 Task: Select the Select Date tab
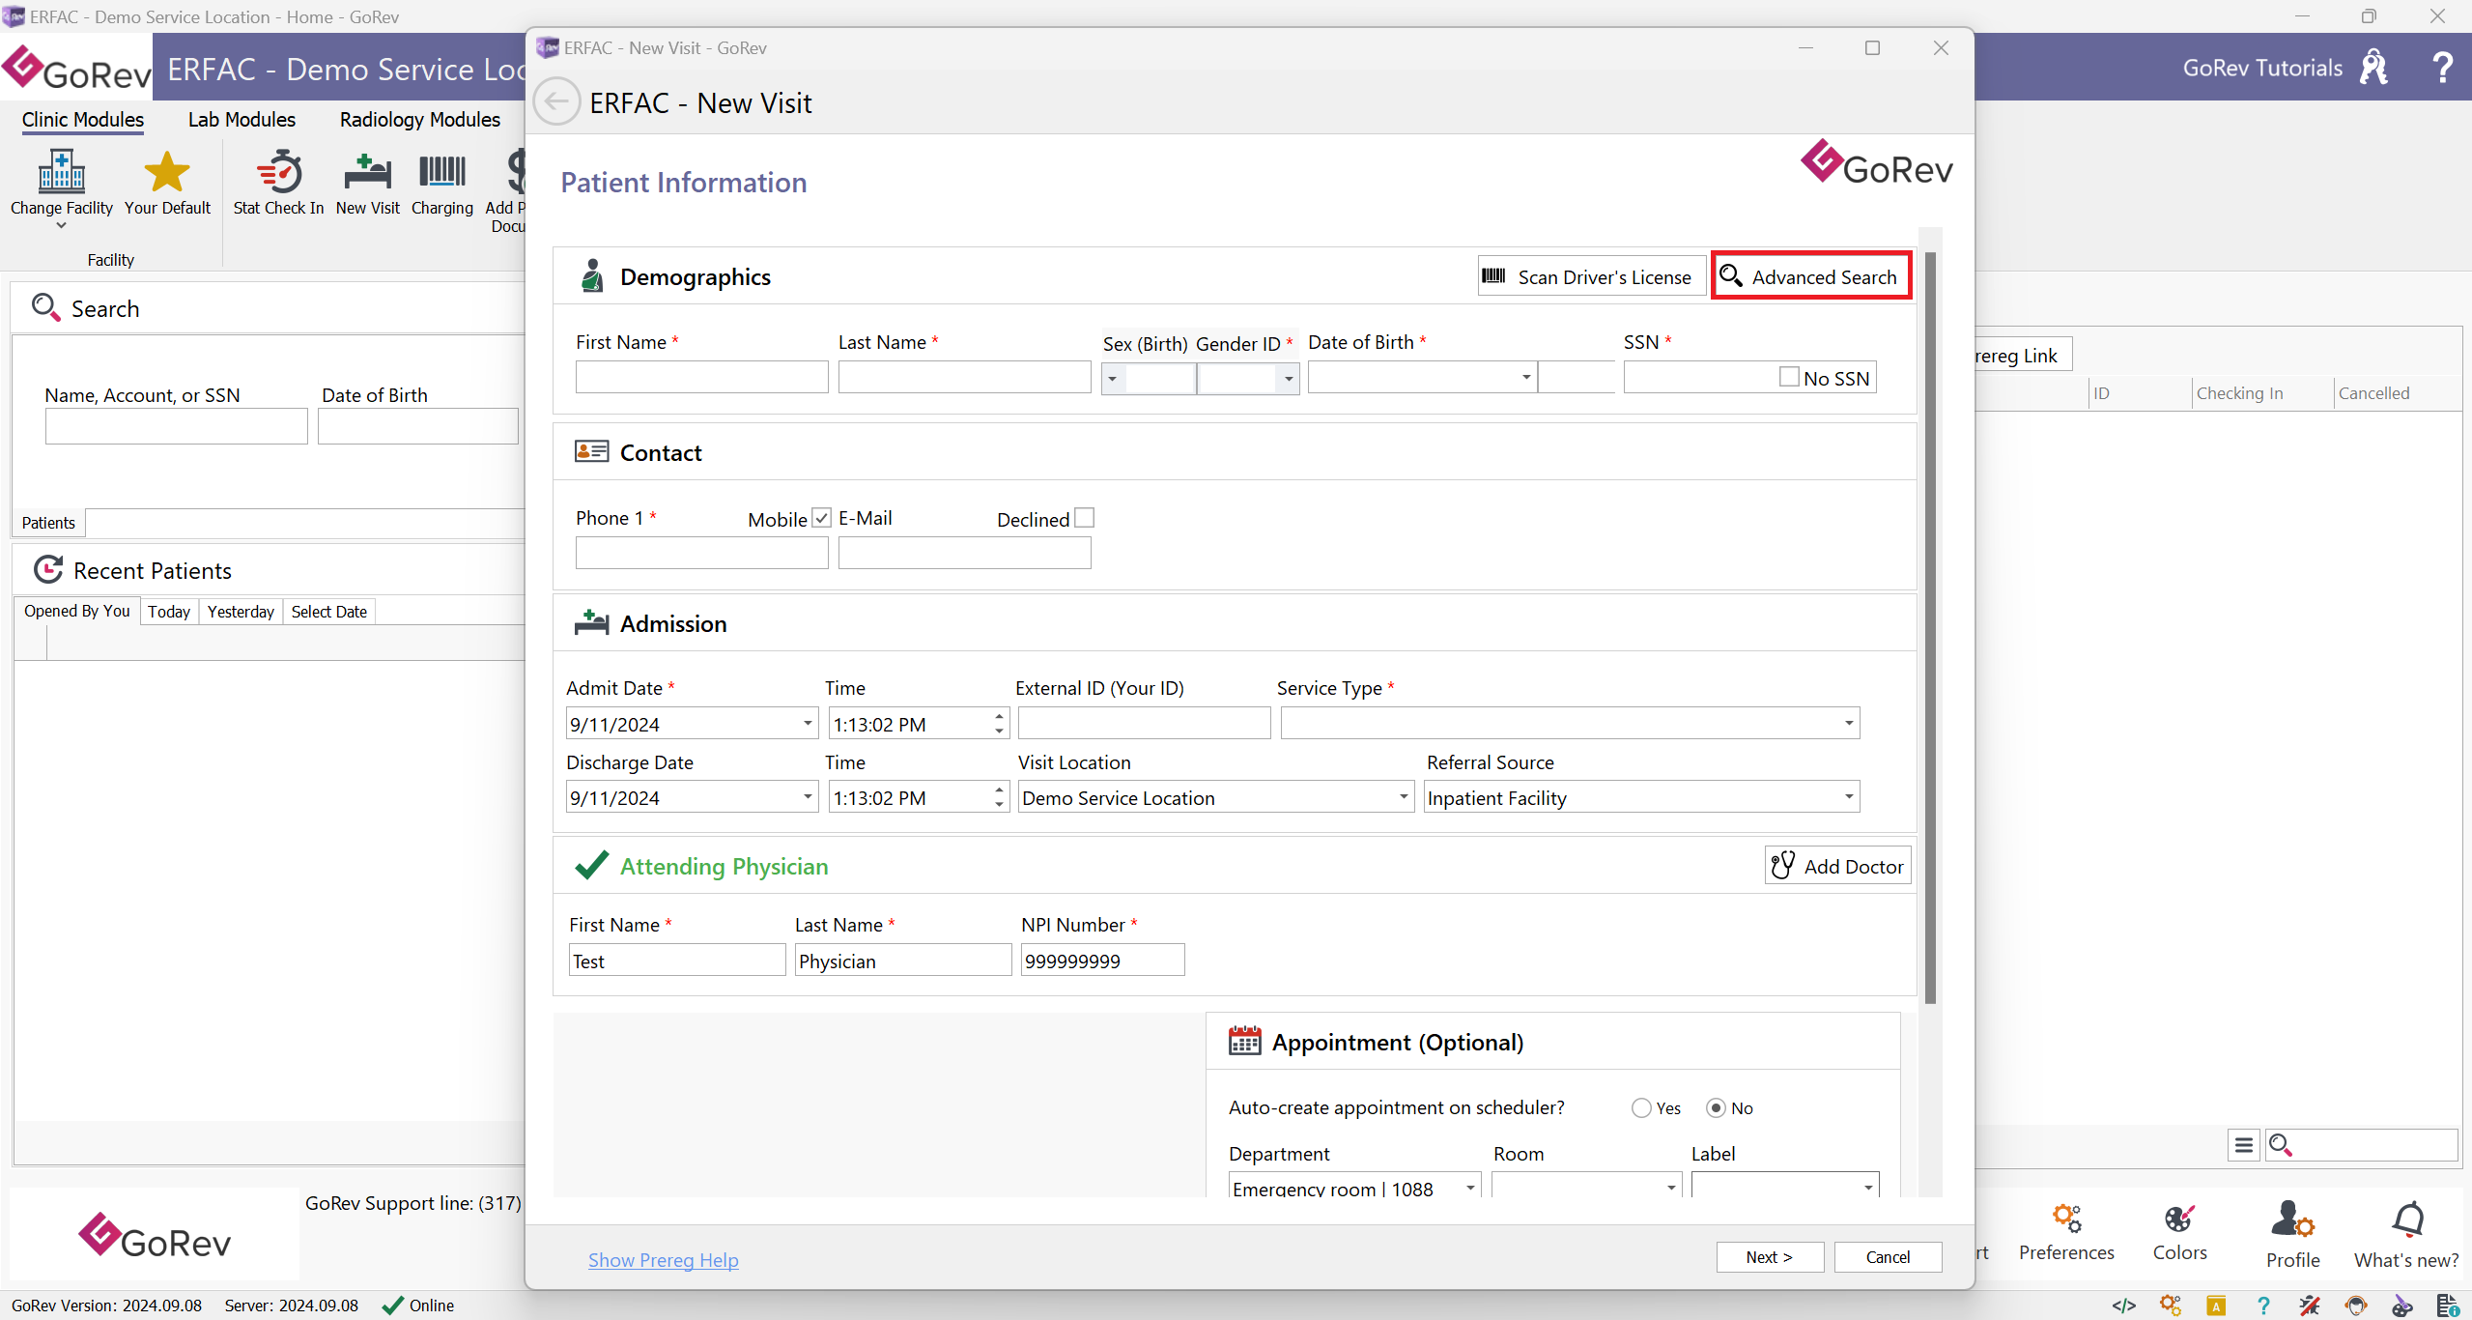pos(328,612)
